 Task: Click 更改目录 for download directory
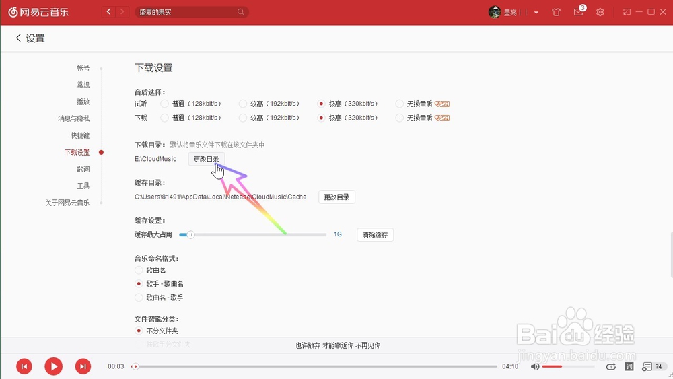206,159
